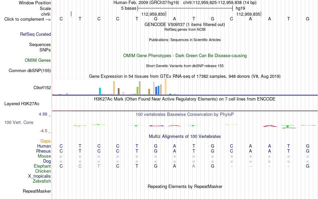Screen dimensions: 318x199
Task: Click the light gray GTEx expression bar
Action: [154, 88]
